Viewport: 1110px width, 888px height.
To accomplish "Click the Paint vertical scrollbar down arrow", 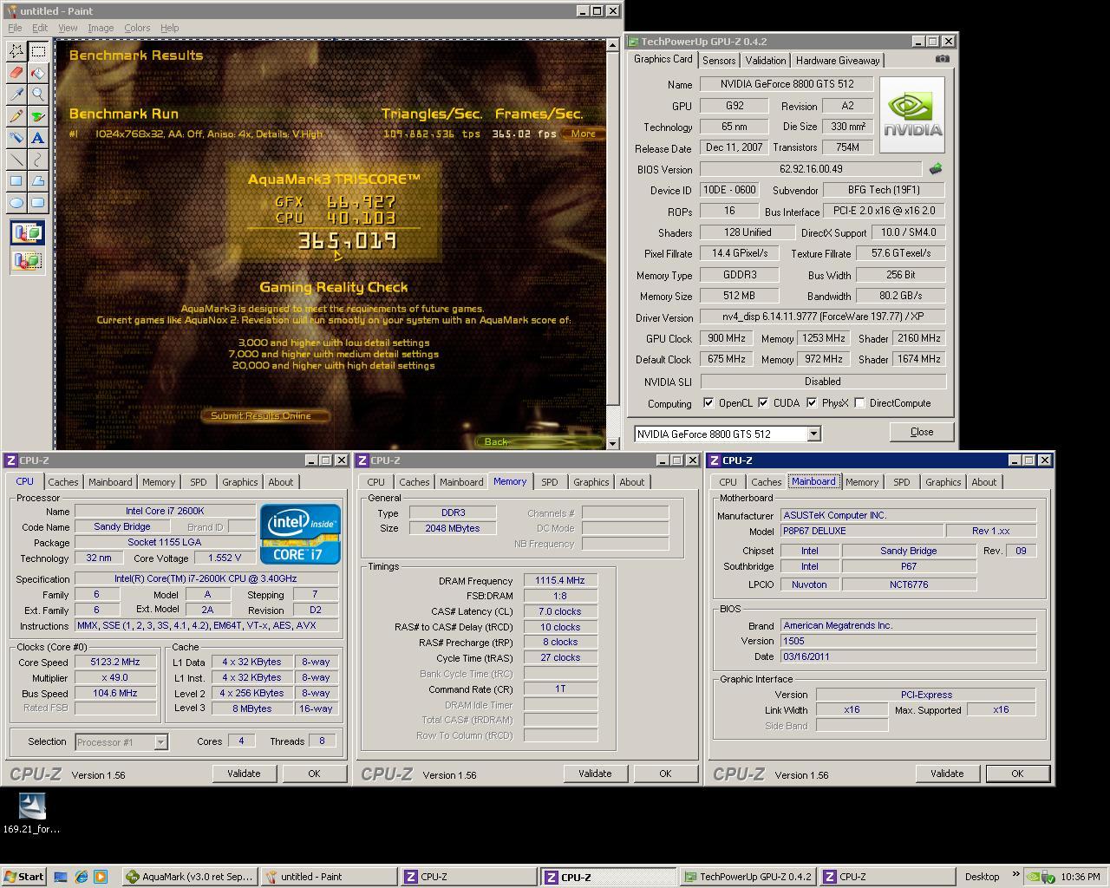I will click(x=613, y=443).
